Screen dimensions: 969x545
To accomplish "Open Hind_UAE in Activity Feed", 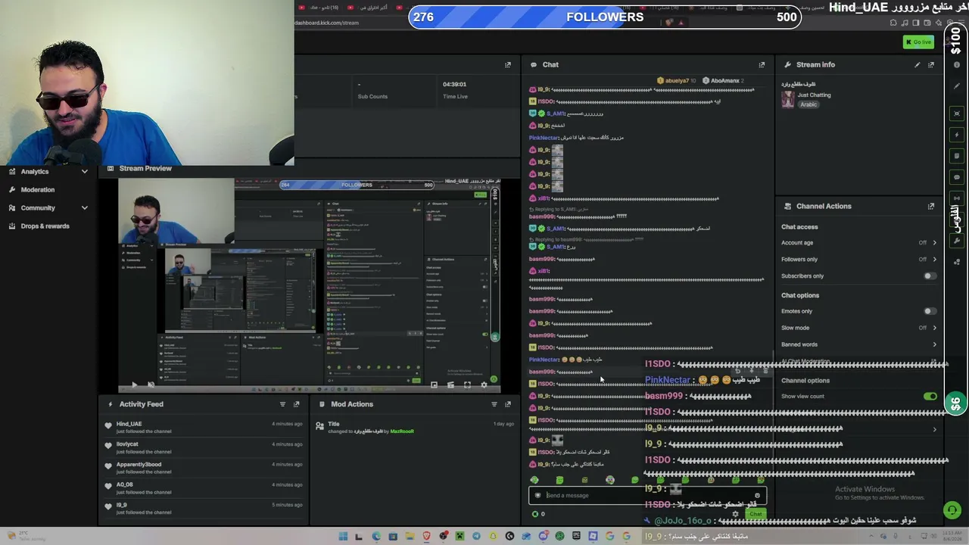I will pos(129,424).
